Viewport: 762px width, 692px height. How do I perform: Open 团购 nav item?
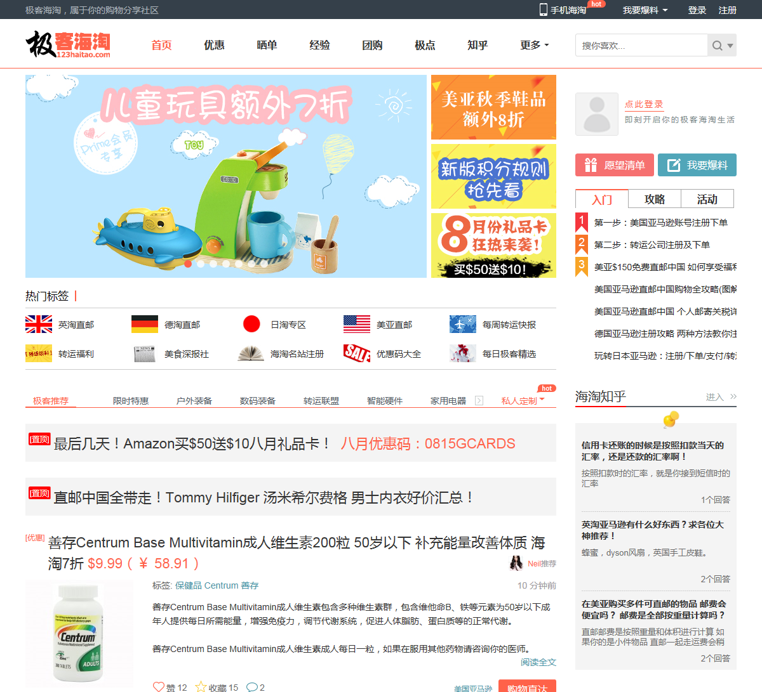pos(372,45)
